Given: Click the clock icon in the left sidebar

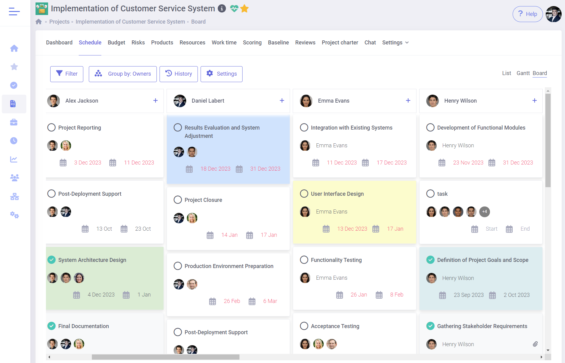Looking at the screenshot, I should pos(14,141).
